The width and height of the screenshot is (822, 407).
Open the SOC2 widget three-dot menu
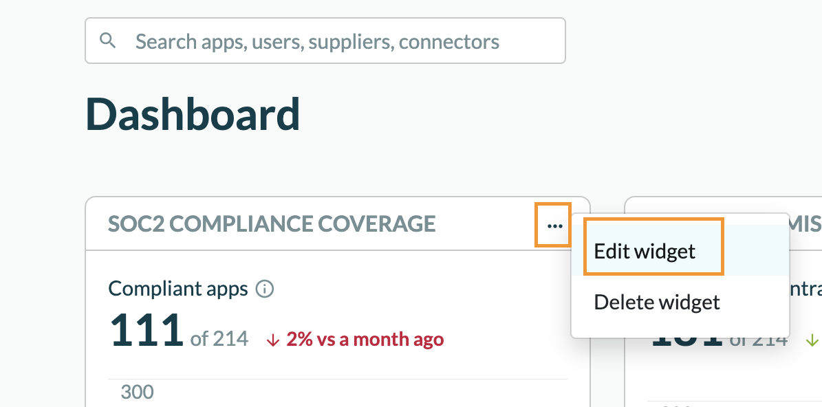coord(554,225)
